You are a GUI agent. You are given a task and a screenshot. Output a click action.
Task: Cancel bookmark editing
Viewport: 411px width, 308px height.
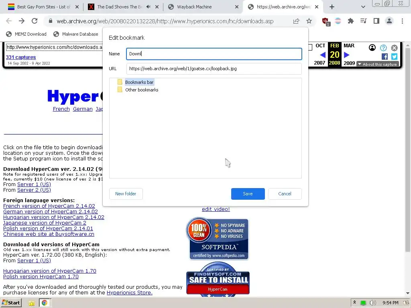(285, 194)
